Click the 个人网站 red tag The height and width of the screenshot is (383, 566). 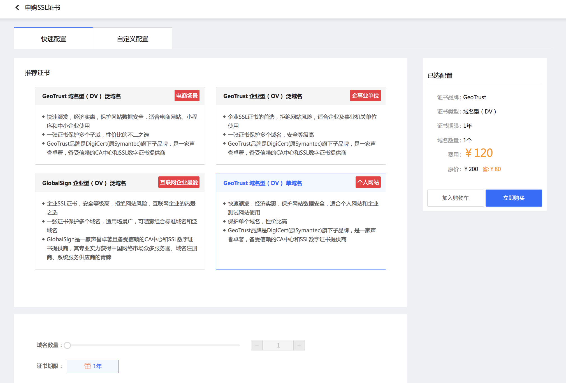click(368, 182)
